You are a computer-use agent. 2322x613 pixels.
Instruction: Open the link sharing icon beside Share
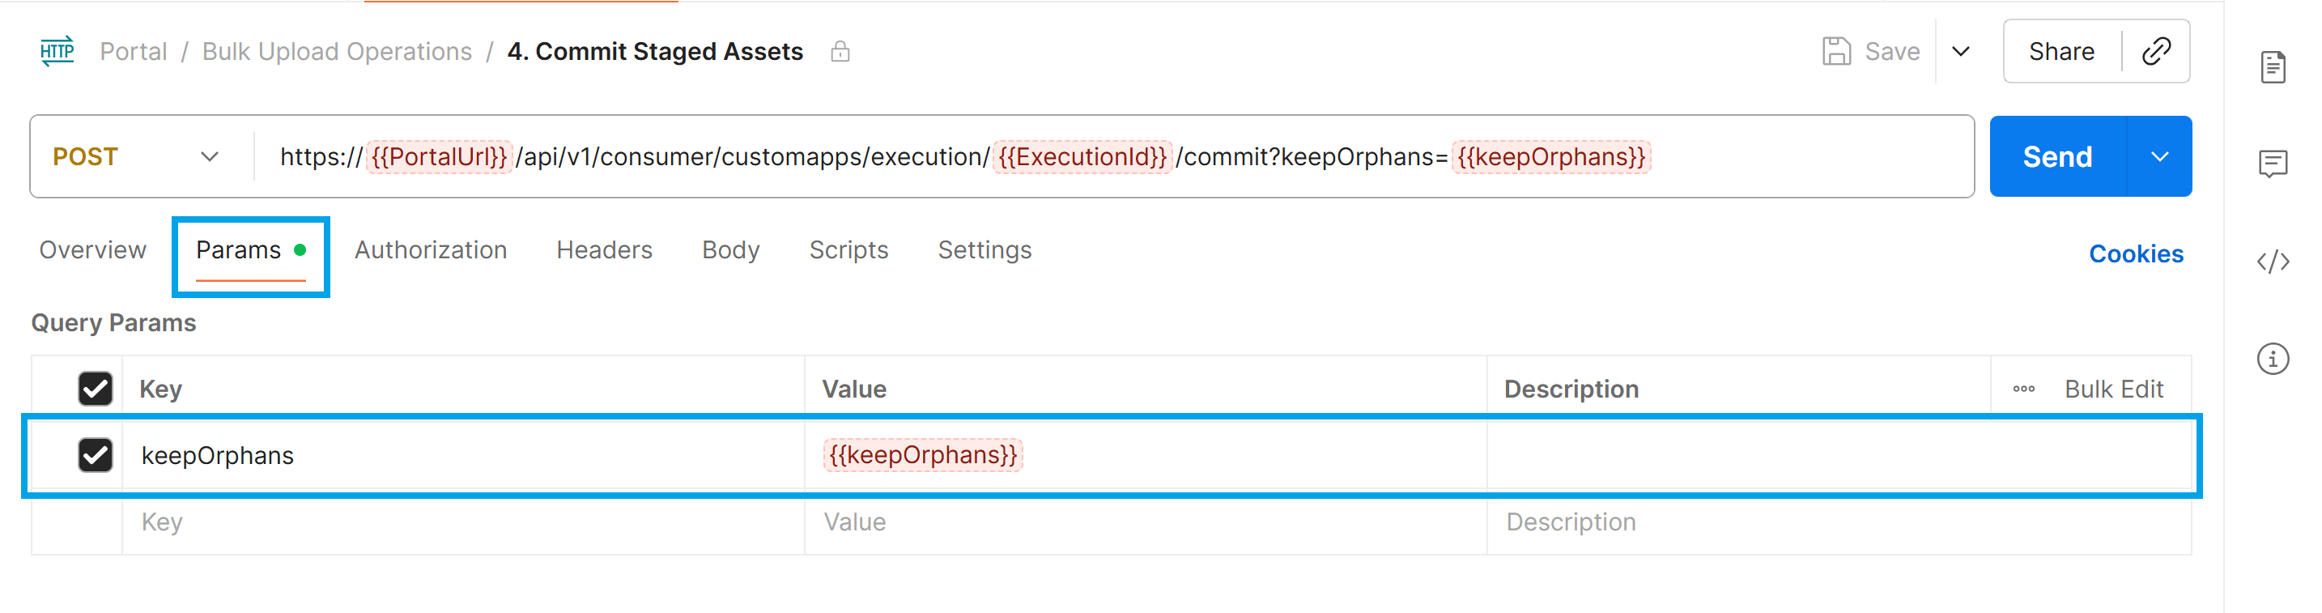[x=2158, y=51]
